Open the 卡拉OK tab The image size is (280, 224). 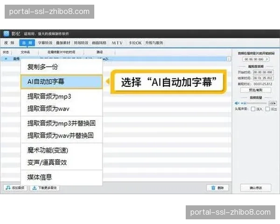click(135, 43)
